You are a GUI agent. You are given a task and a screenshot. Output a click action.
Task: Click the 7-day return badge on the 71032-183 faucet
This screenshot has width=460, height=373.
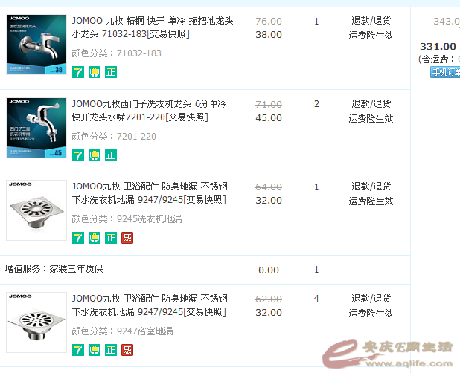(78, 72)
